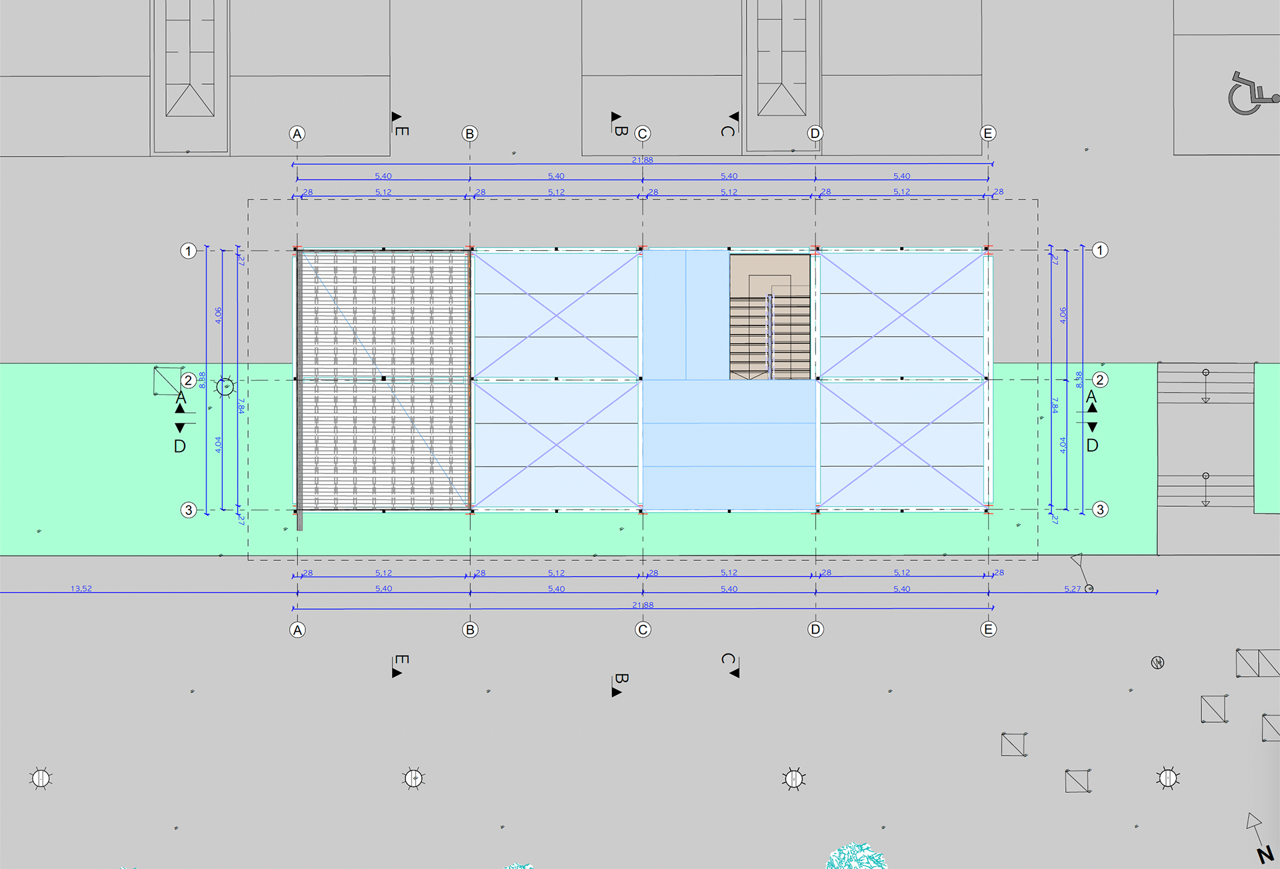Click the 13,52 dimension text
Viewport: 1280px width, 869px height.
(81, 589)
